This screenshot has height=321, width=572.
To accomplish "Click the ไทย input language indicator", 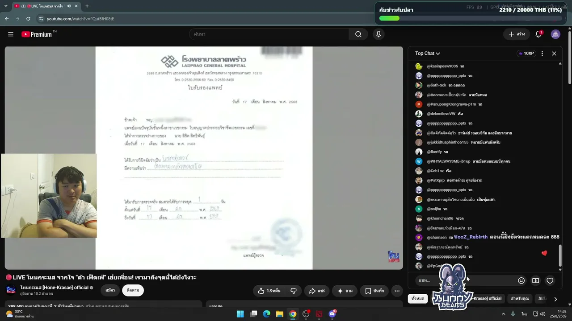I will (524, 314).
